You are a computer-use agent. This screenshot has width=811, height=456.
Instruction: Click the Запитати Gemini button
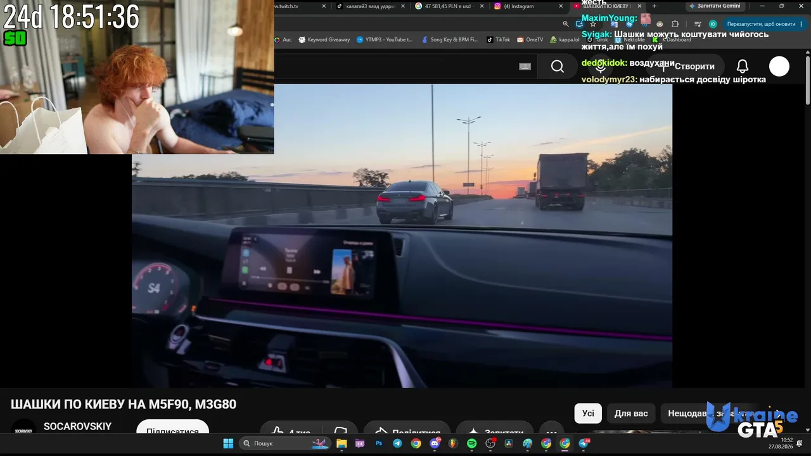click(x=715, y=6)
